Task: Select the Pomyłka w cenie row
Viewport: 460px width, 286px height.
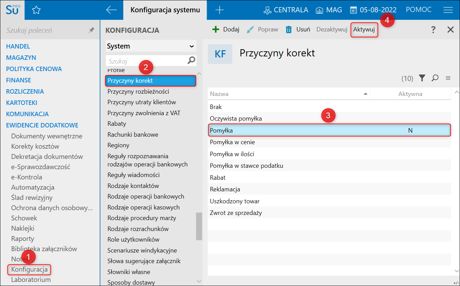Action: tap(330, 142)
